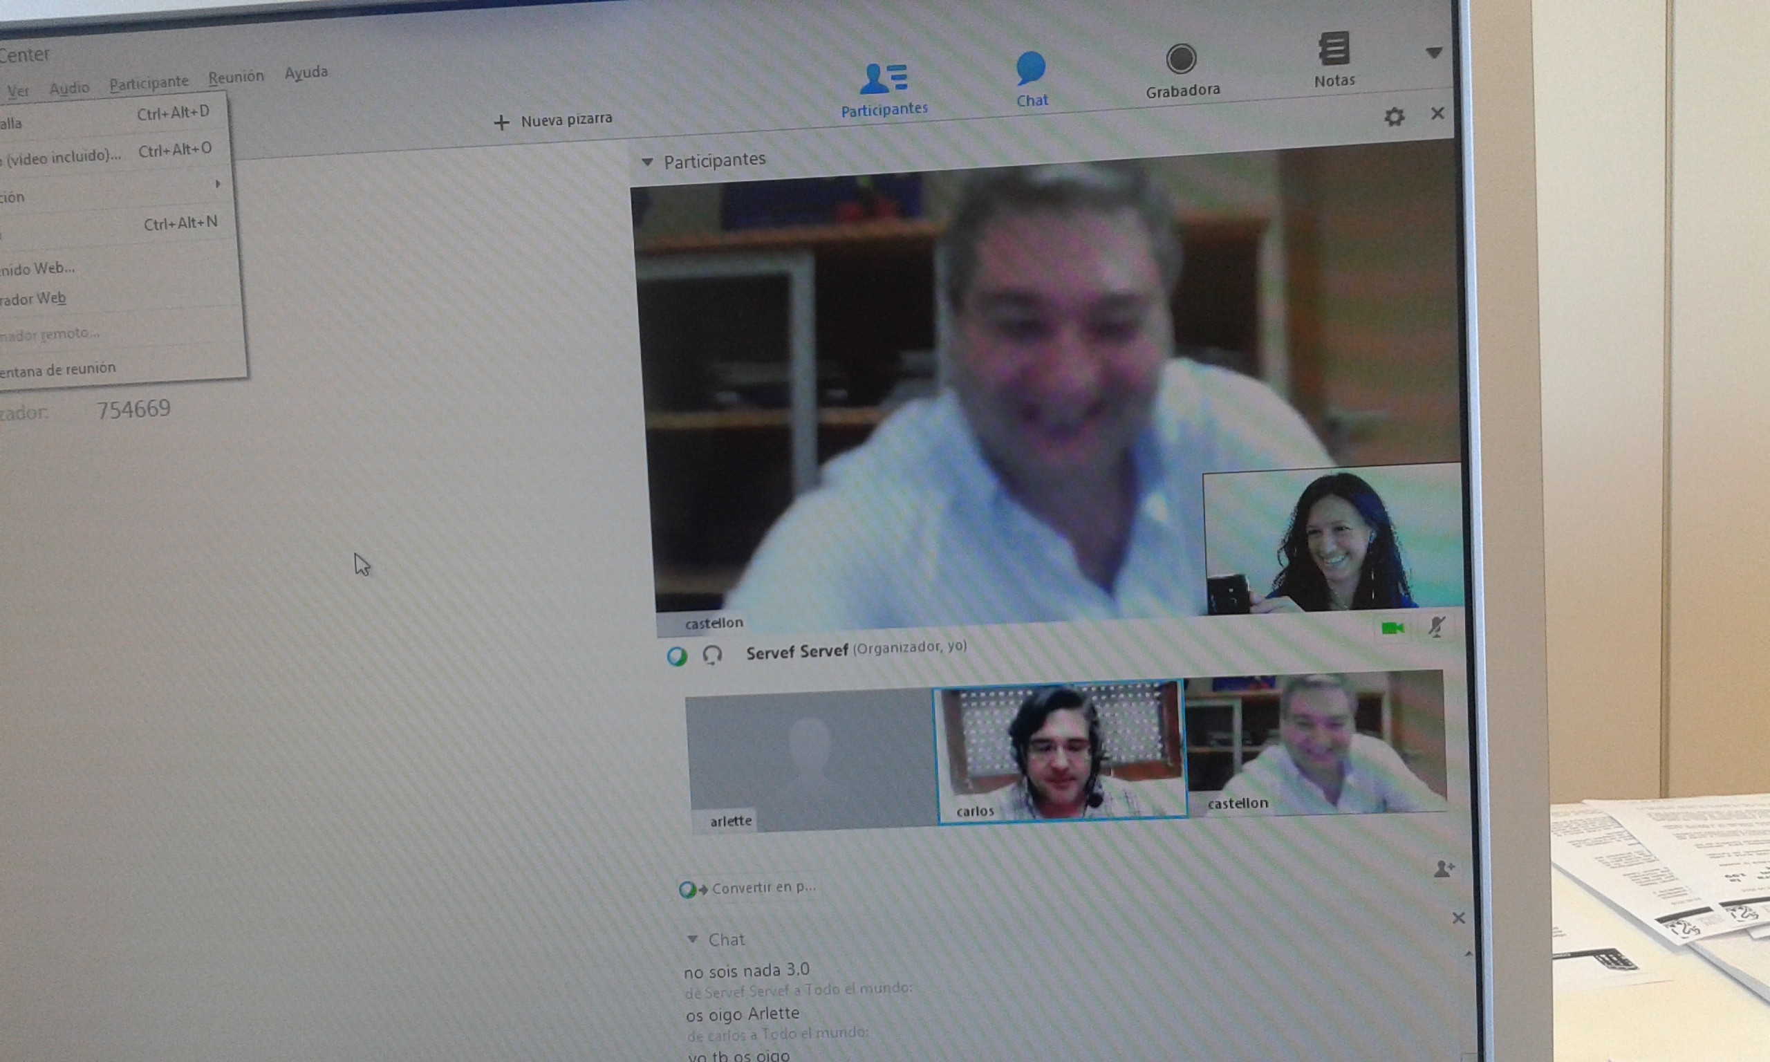Open the Reunión menu
Viewport: 1770px width, 1062px height.
pyautogui.click(x=236, y=77)
